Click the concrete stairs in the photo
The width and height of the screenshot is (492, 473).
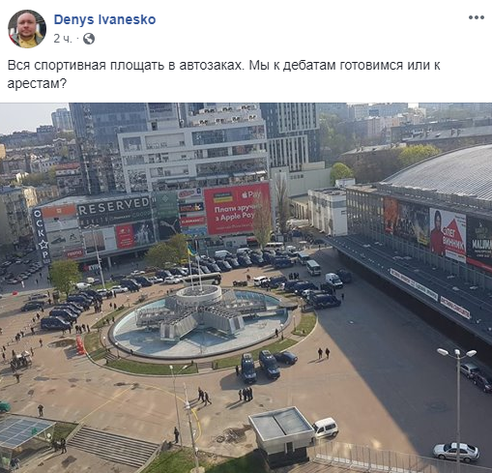point(113,445)
